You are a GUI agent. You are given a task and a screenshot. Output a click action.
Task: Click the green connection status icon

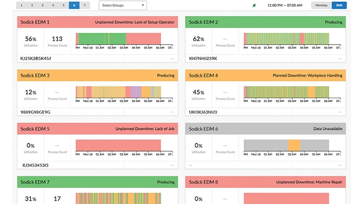[x=254, y=5]
